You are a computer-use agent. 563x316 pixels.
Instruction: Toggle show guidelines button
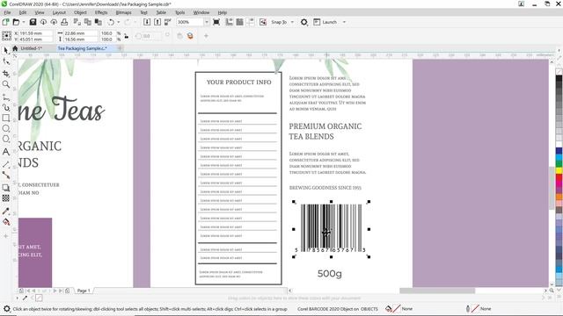tap(250, 22)
